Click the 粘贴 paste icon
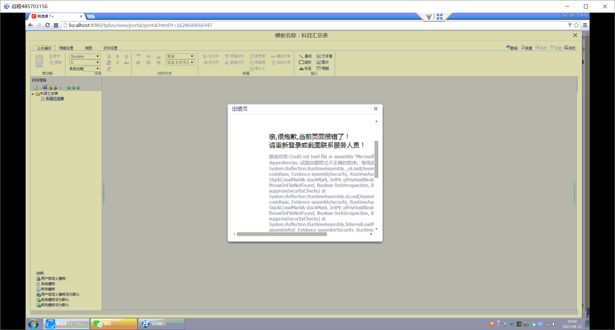 pos(39,61)
